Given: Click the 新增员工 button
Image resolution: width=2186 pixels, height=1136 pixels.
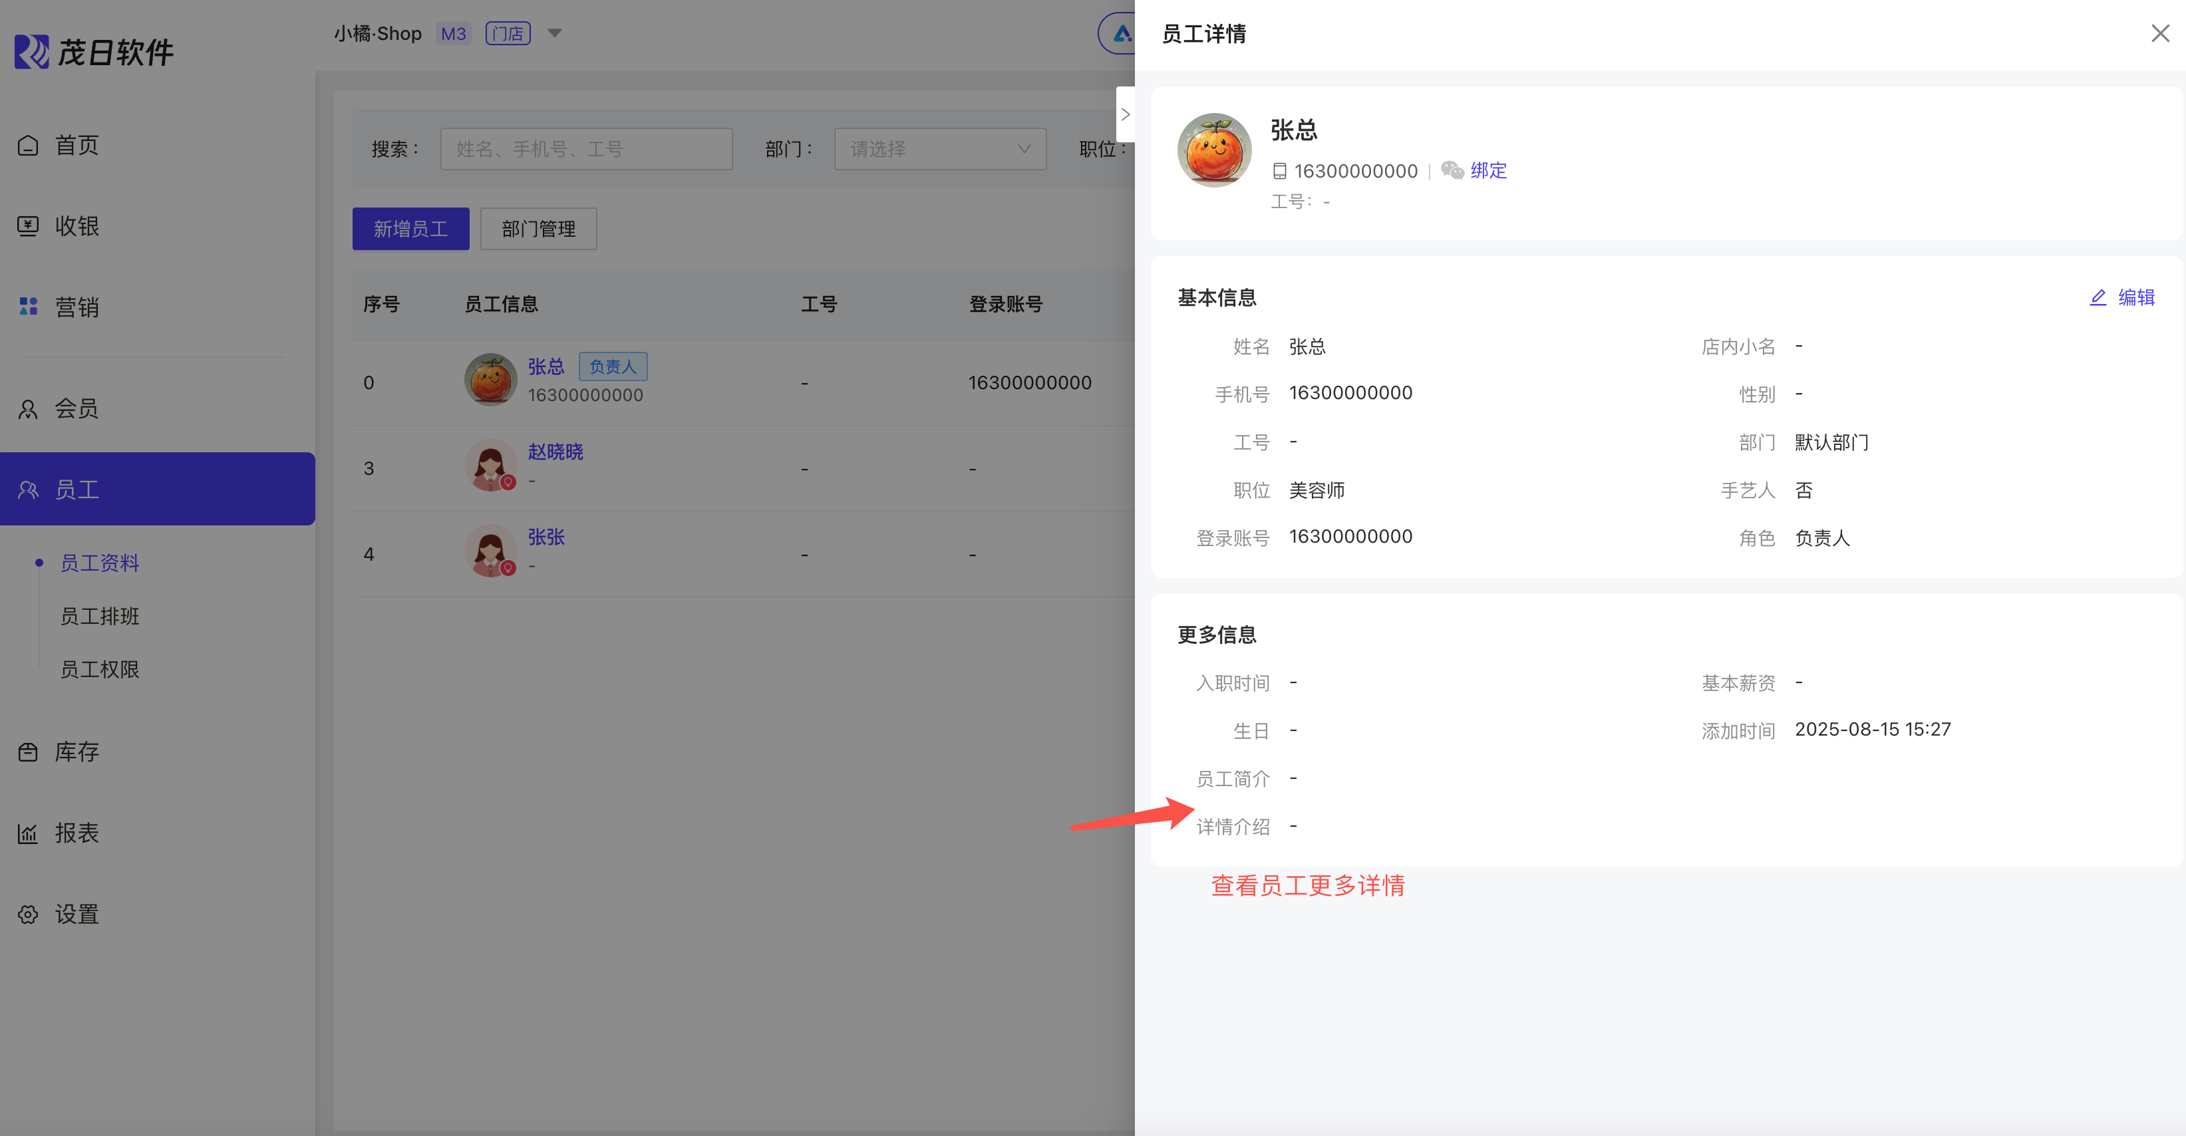Looking at the screenshot, I should point(410,228).
